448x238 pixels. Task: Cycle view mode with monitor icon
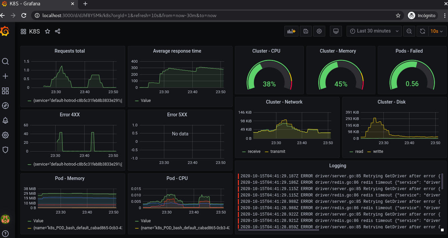point(336,31)
